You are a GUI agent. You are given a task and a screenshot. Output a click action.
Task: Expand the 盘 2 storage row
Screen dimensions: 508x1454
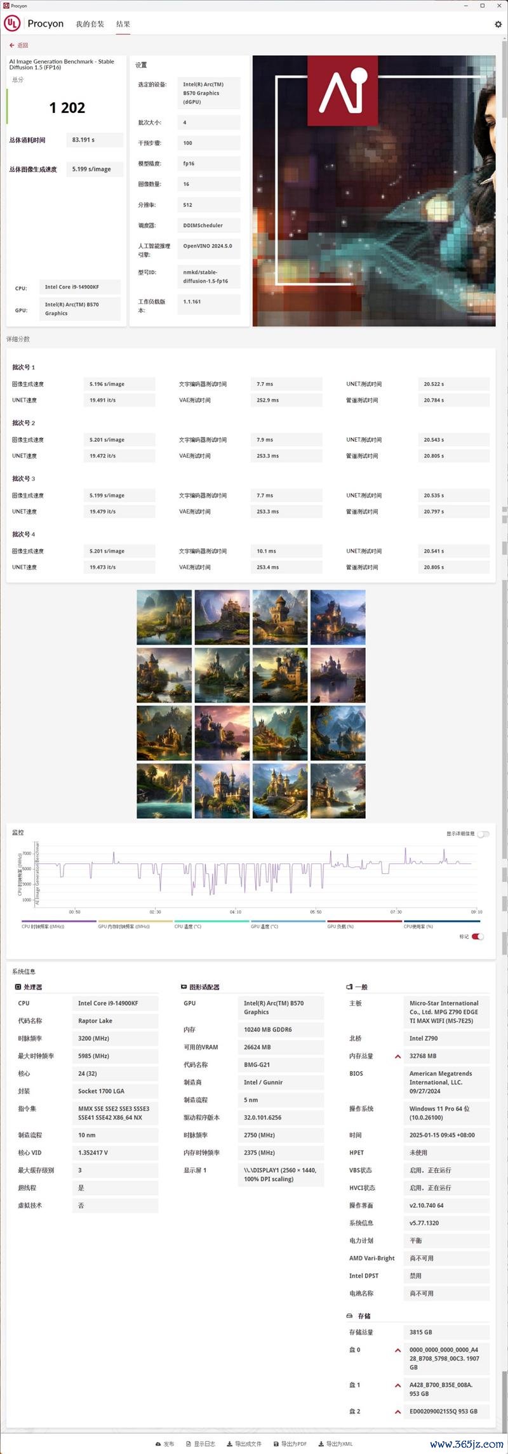(398, 1411)
